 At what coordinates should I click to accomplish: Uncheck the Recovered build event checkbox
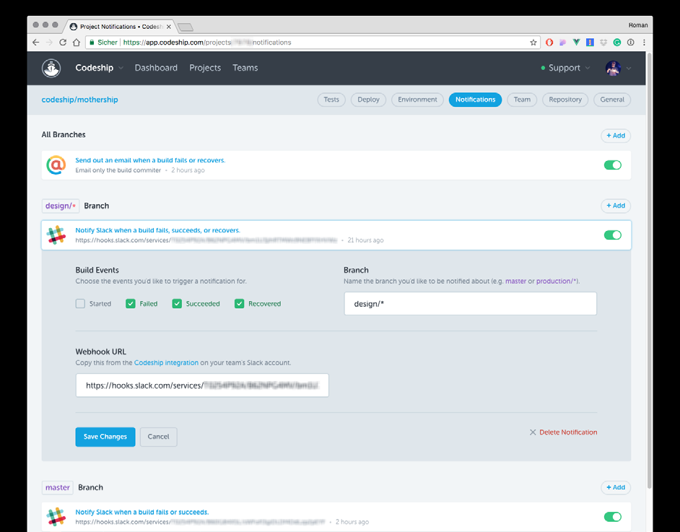[240, 303]
